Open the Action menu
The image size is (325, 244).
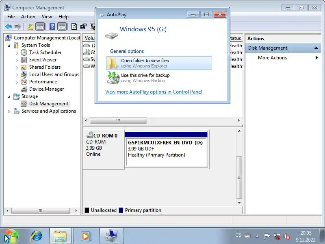click(x=28, y=17)
